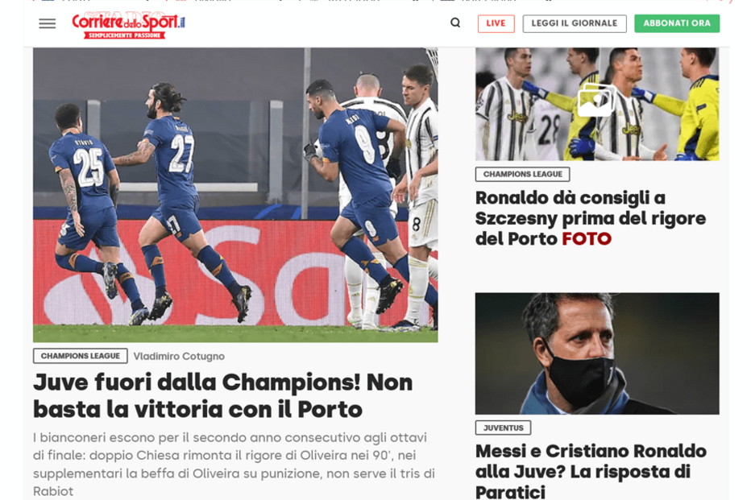Select the Juventus category tag

click(503, 428)
